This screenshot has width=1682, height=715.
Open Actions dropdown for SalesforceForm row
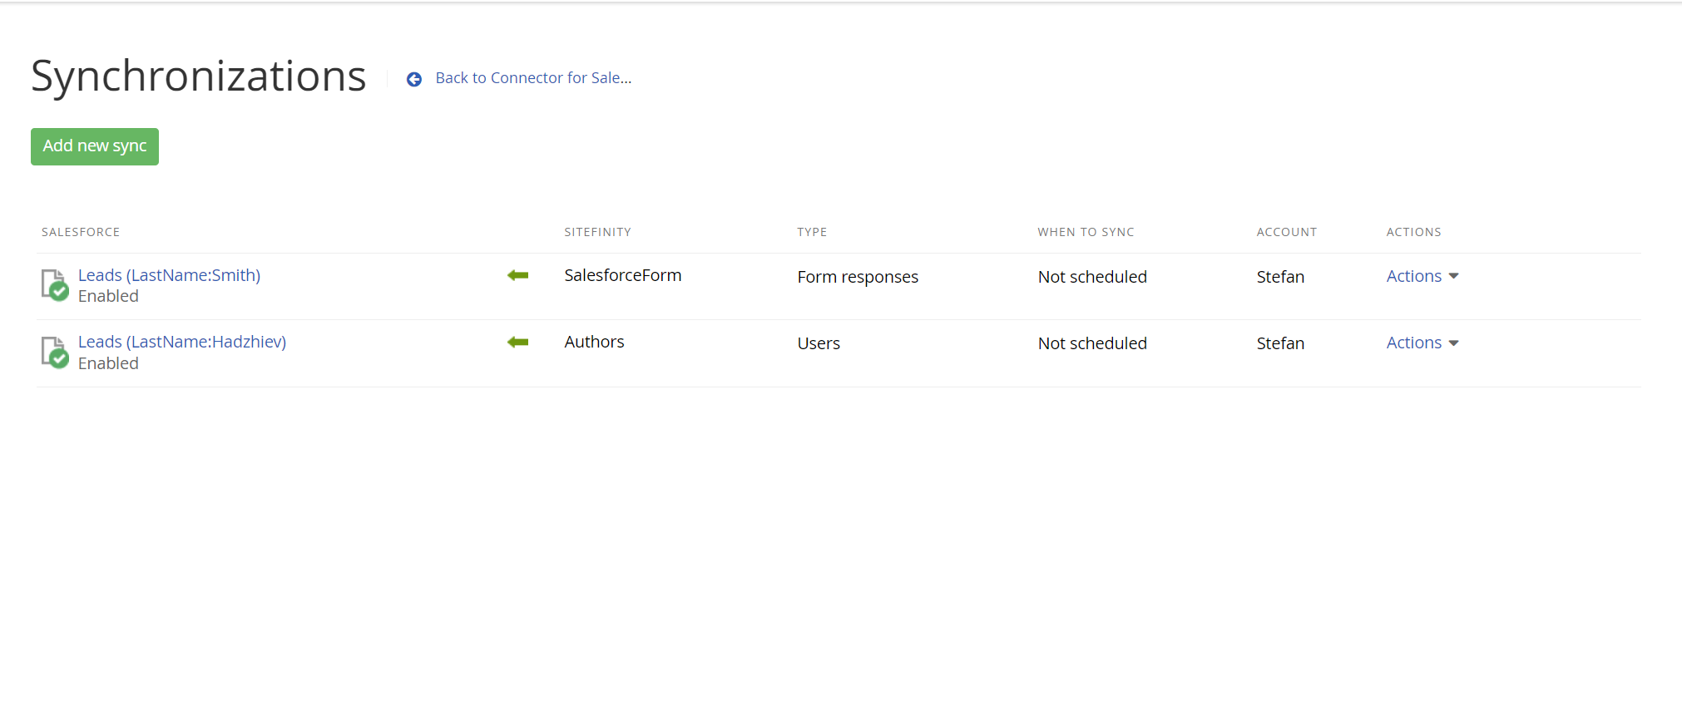(x=1422, y=276)
